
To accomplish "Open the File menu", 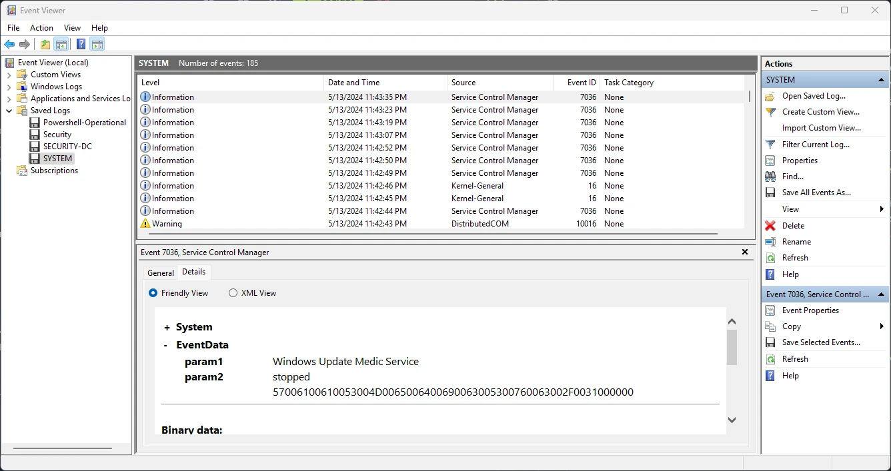I will tap(13, 28).
